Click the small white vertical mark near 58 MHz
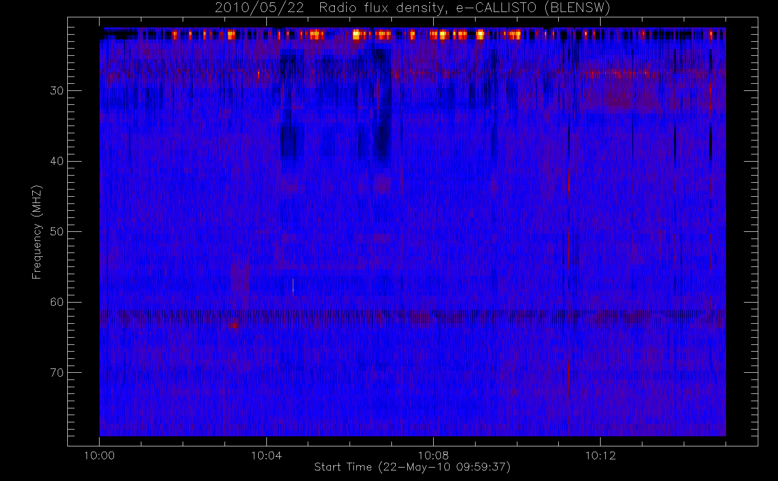778x481 pixels. coord(293,286)
